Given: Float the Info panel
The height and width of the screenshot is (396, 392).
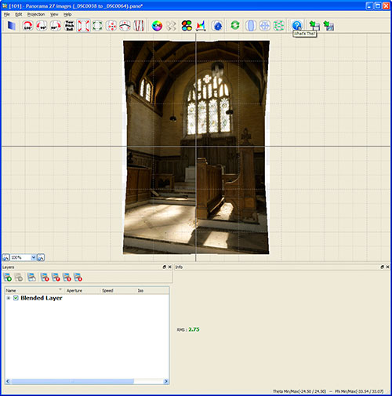Looking at the screenshot, I should pyautogui.click(x=382, y=267).
